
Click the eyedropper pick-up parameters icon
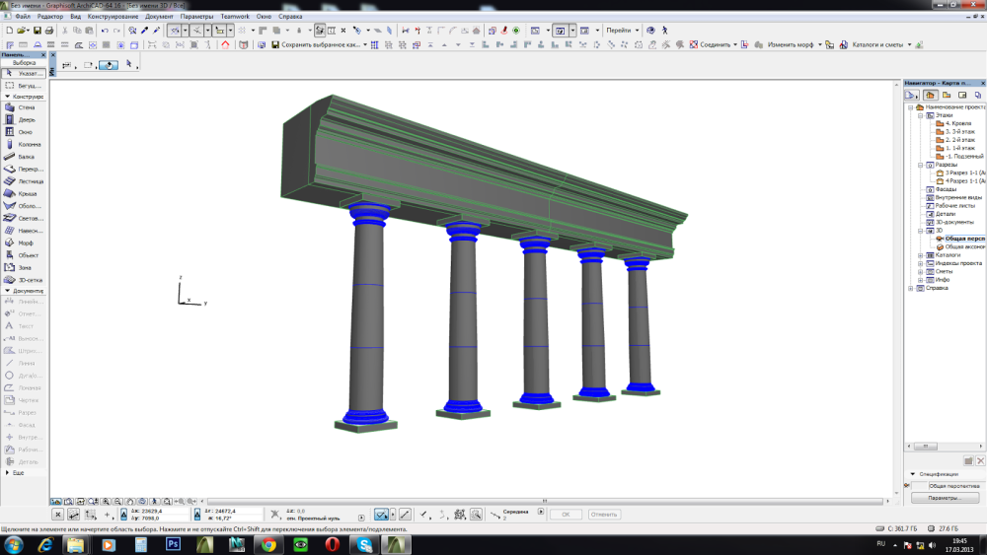click(x=145, y=31)
